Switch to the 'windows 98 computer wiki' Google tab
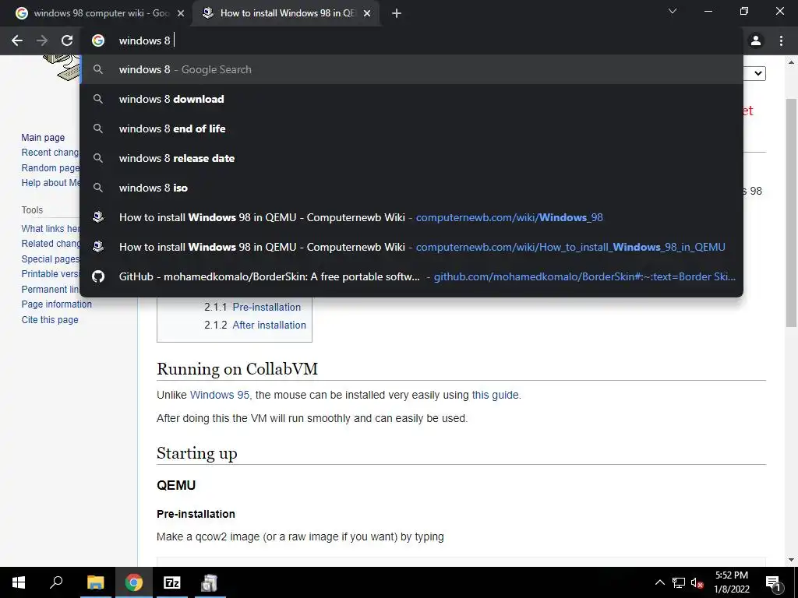This screenshot has width=798, height=598. [101, 13]
